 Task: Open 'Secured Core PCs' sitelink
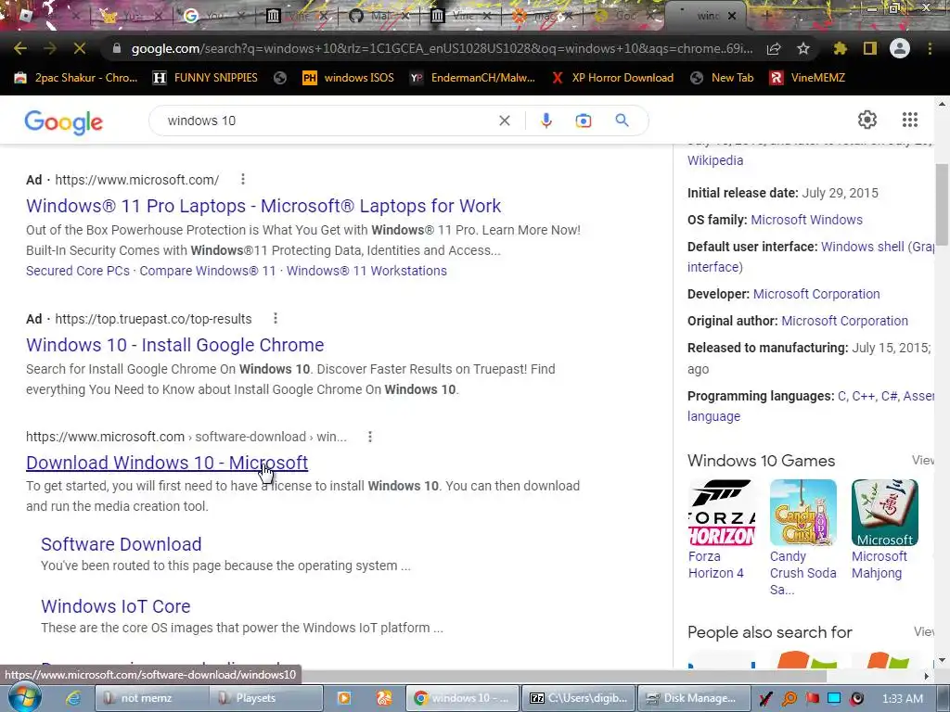click(78, 271)
